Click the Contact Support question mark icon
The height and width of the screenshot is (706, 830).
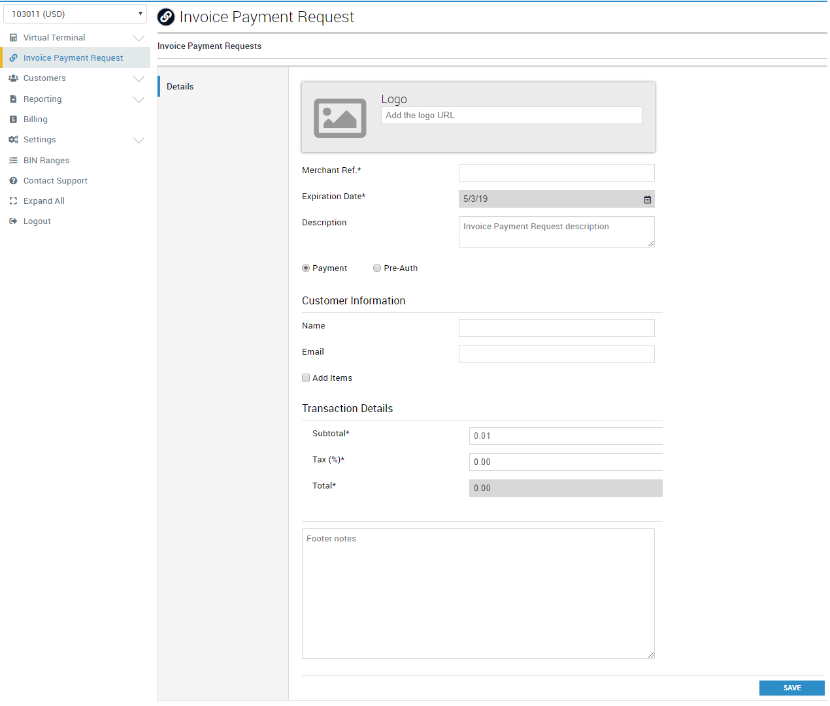tap(13, 181)
